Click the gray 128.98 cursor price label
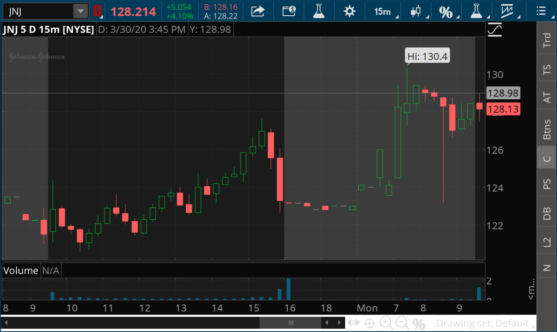 [x=503, y=93]
